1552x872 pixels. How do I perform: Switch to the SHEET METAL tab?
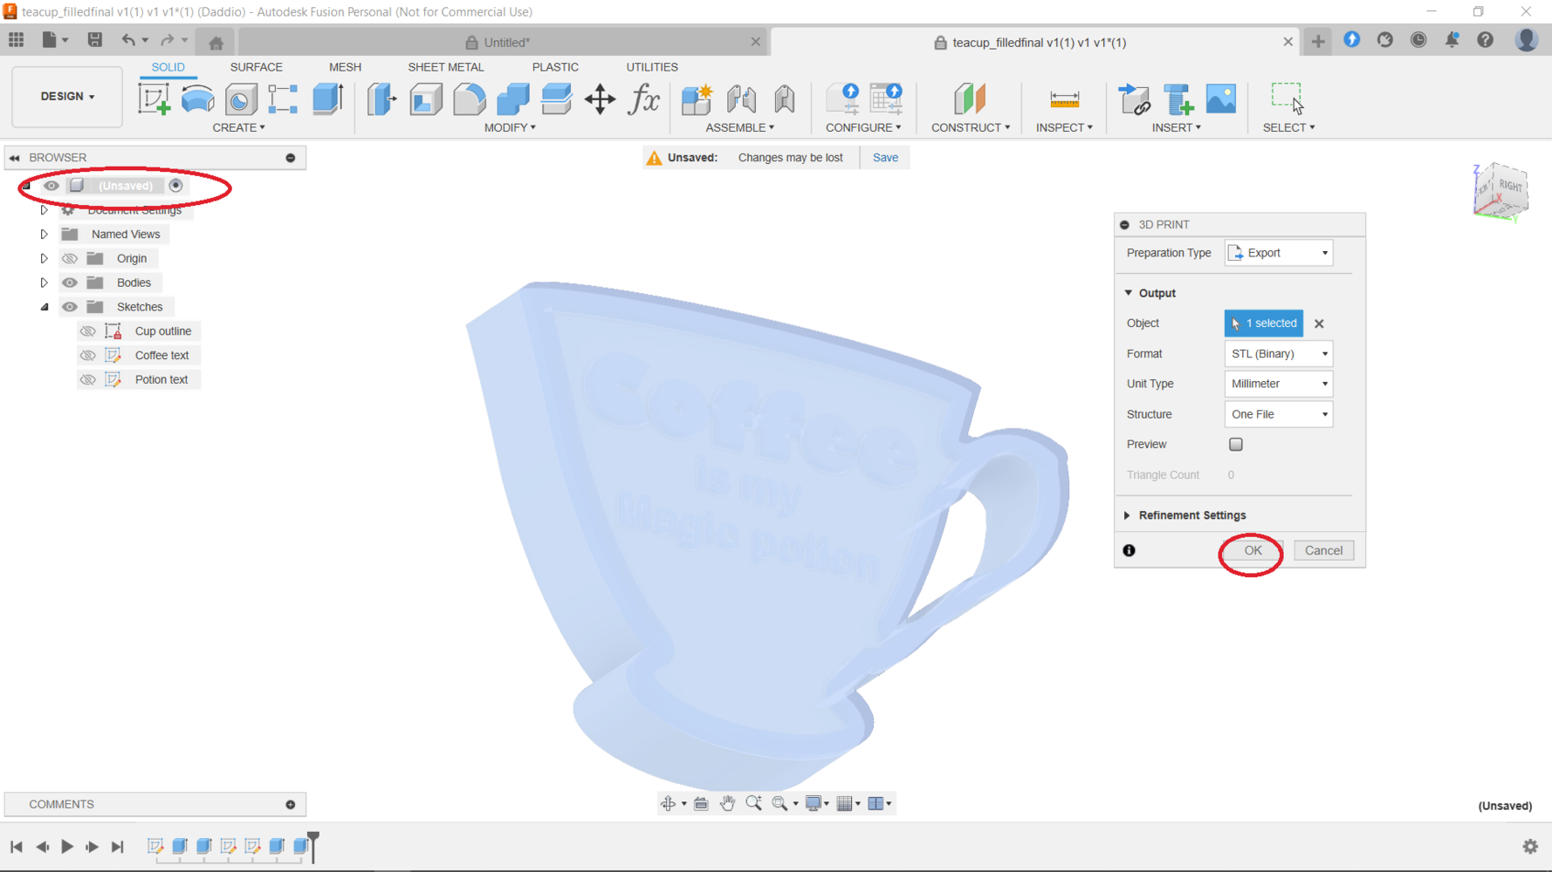click(445, 67)
